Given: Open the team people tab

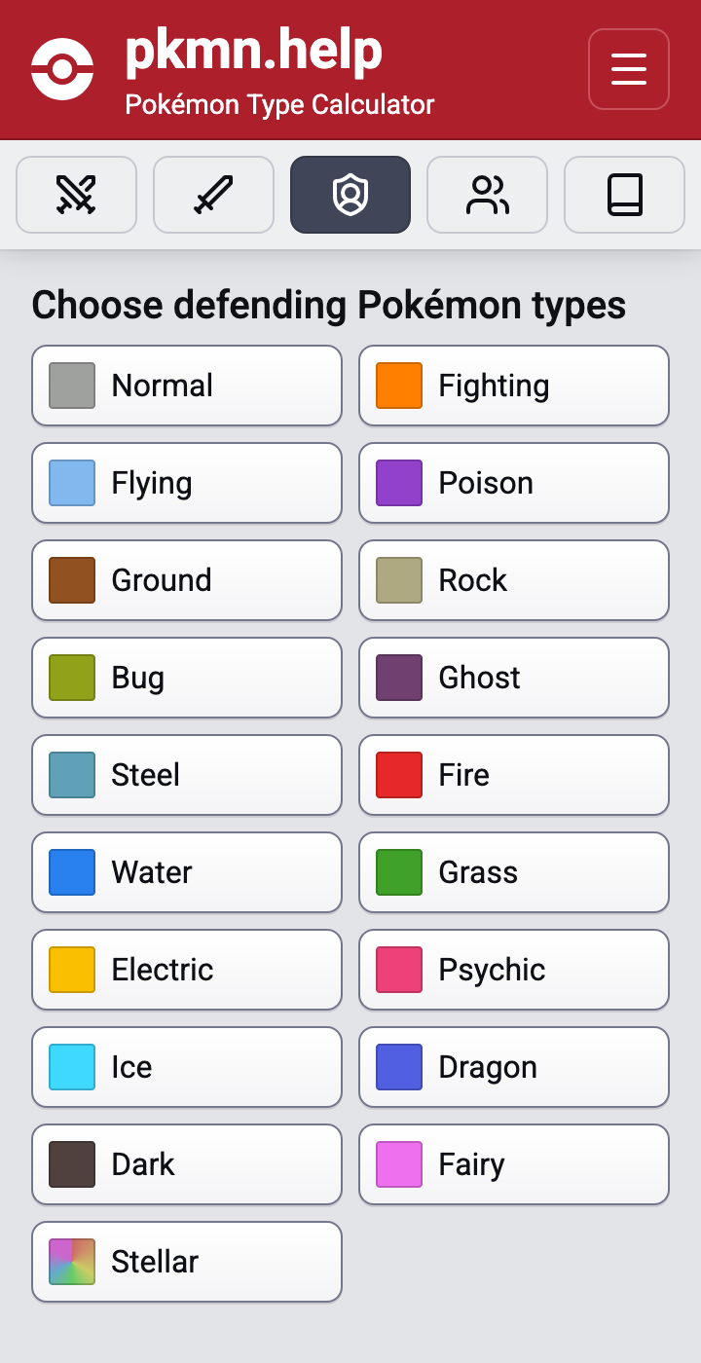Looking at the screenshot, I should (487, 195).
